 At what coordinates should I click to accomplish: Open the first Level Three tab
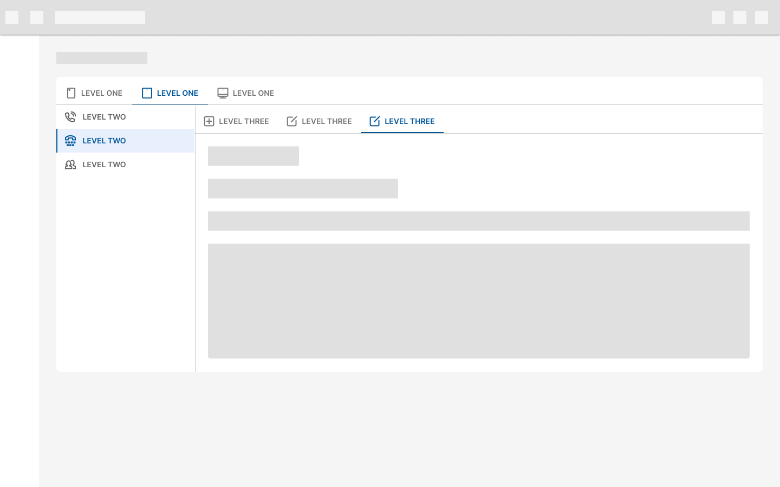coord(236,121)
